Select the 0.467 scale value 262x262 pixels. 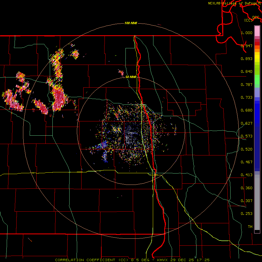(x=247, y=162)
